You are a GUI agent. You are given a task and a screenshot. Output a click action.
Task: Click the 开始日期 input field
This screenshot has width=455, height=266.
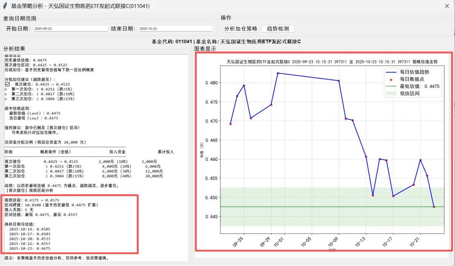pyautogui.click(x=71, y=29)
